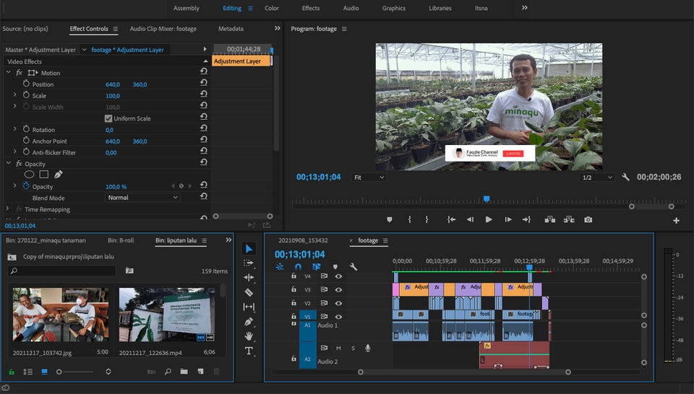Mark Out point in Program monitor
The image size is (694, 394).
(427, 219)
